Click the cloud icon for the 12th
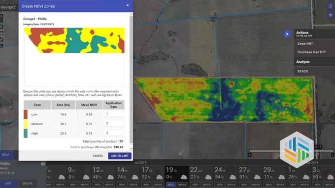This screenshot has width=335, height=188. pyautogui.click(x=110, y=177)
